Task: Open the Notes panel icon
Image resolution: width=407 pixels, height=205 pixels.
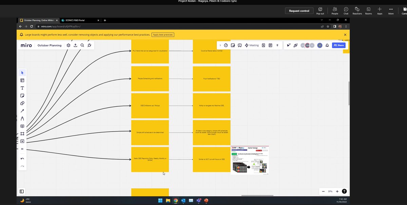Action: tap(270, 45)
